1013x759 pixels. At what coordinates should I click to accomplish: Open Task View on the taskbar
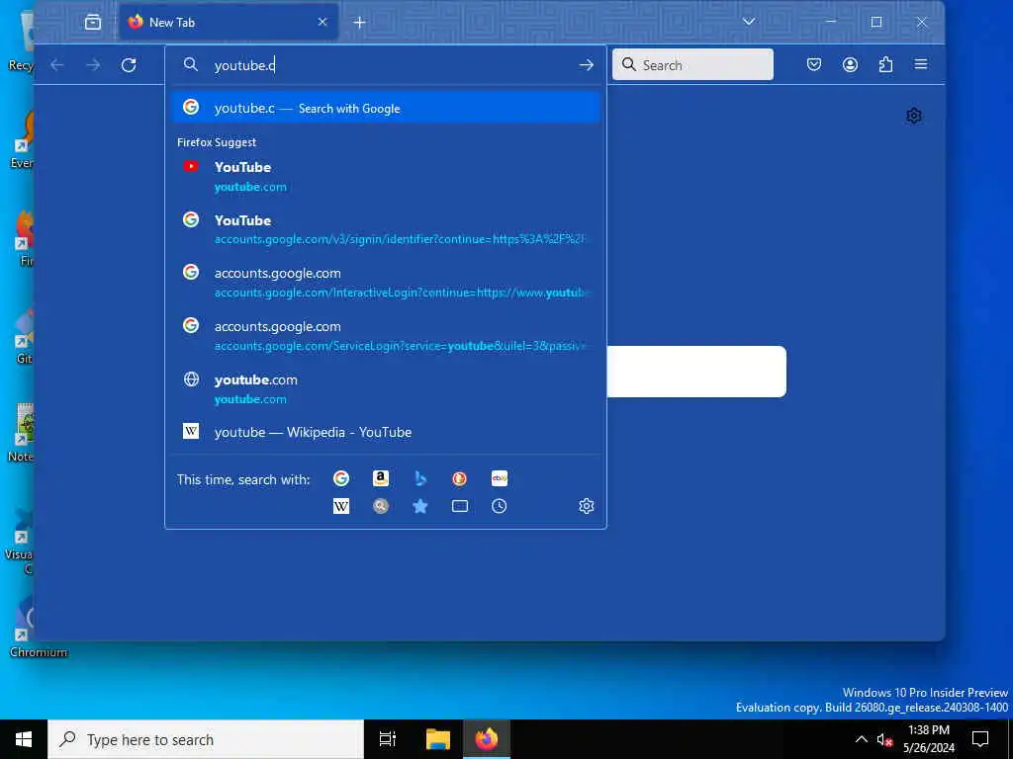pos(388,739)
